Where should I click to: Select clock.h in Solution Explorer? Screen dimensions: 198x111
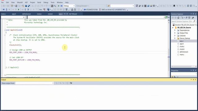click(182, 49)
